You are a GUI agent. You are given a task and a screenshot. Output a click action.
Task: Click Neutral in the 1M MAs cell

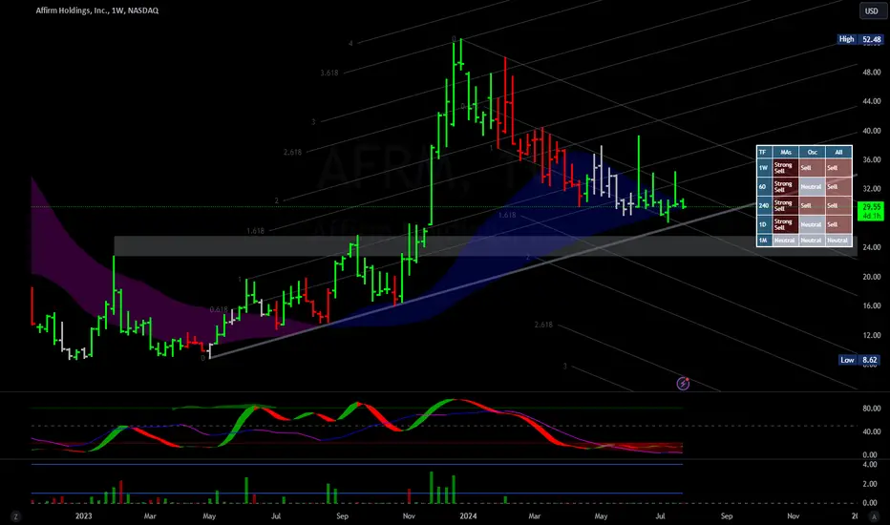pyautogui.click(x=786, y=241)
